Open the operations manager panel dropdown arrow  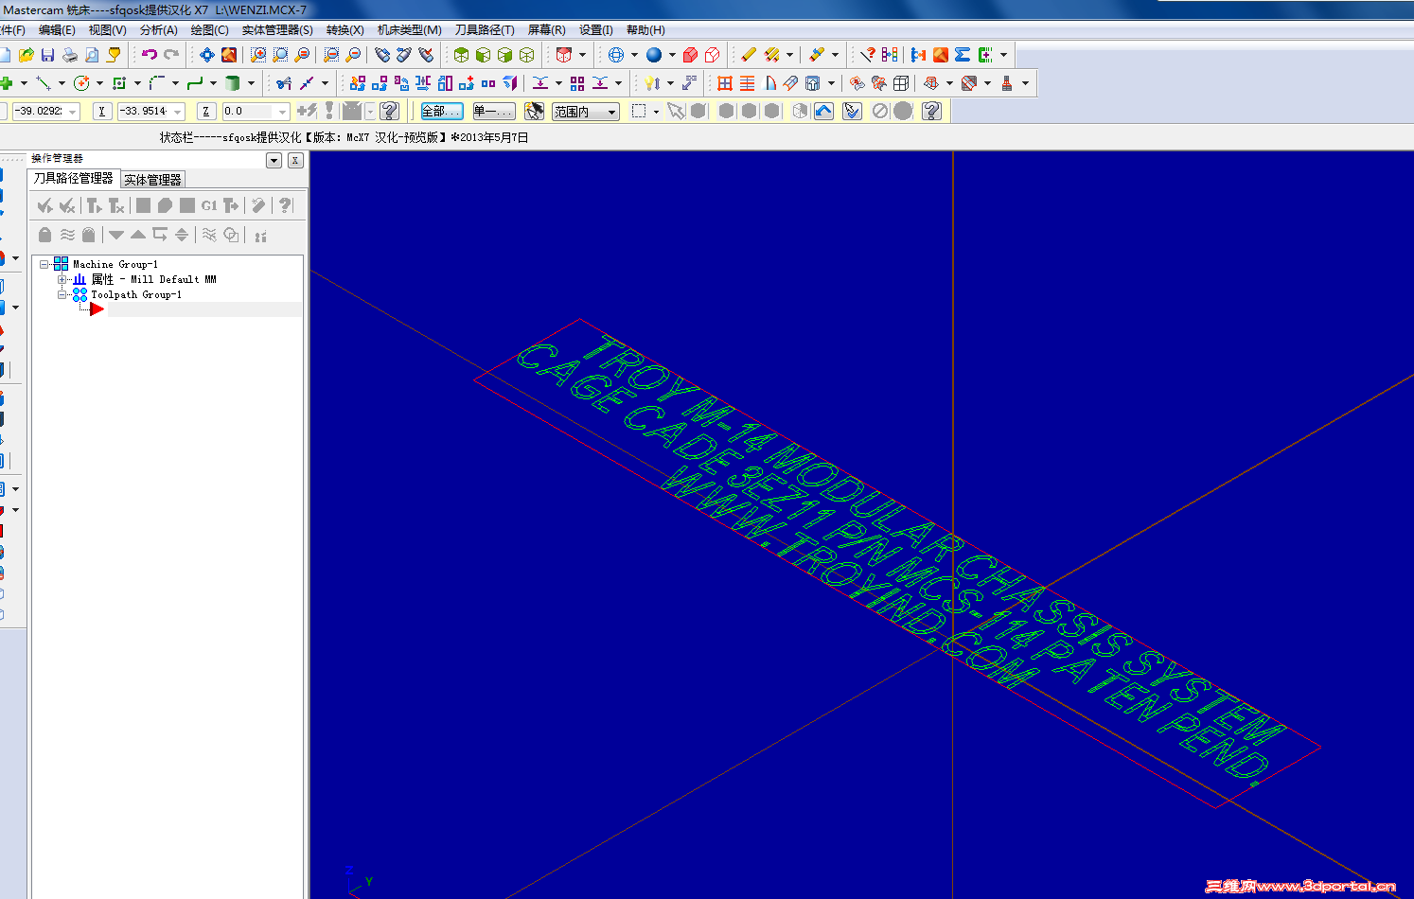pyautogui.click(x=274, y=160)
